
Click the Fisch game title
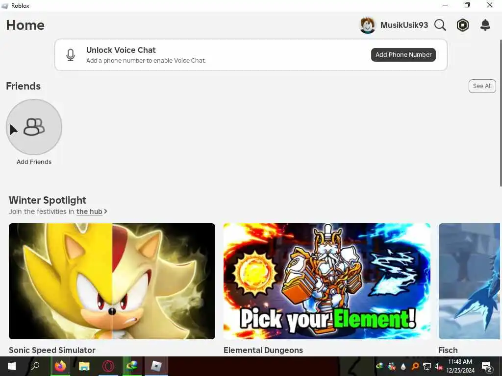click(448, 350)
